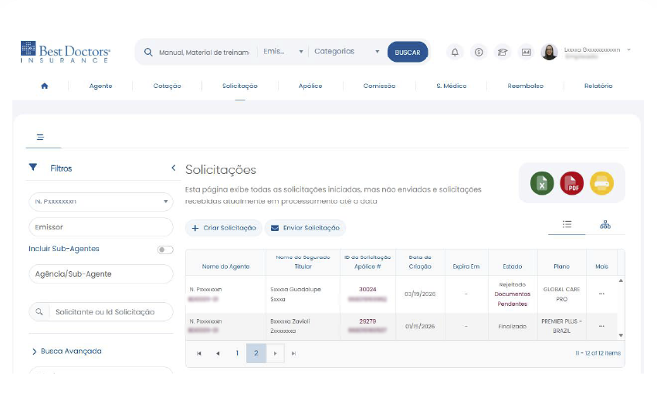This screenshot has height=401, width=657.
Task: Export the list to Excel
Action: (x=542, y=183)
